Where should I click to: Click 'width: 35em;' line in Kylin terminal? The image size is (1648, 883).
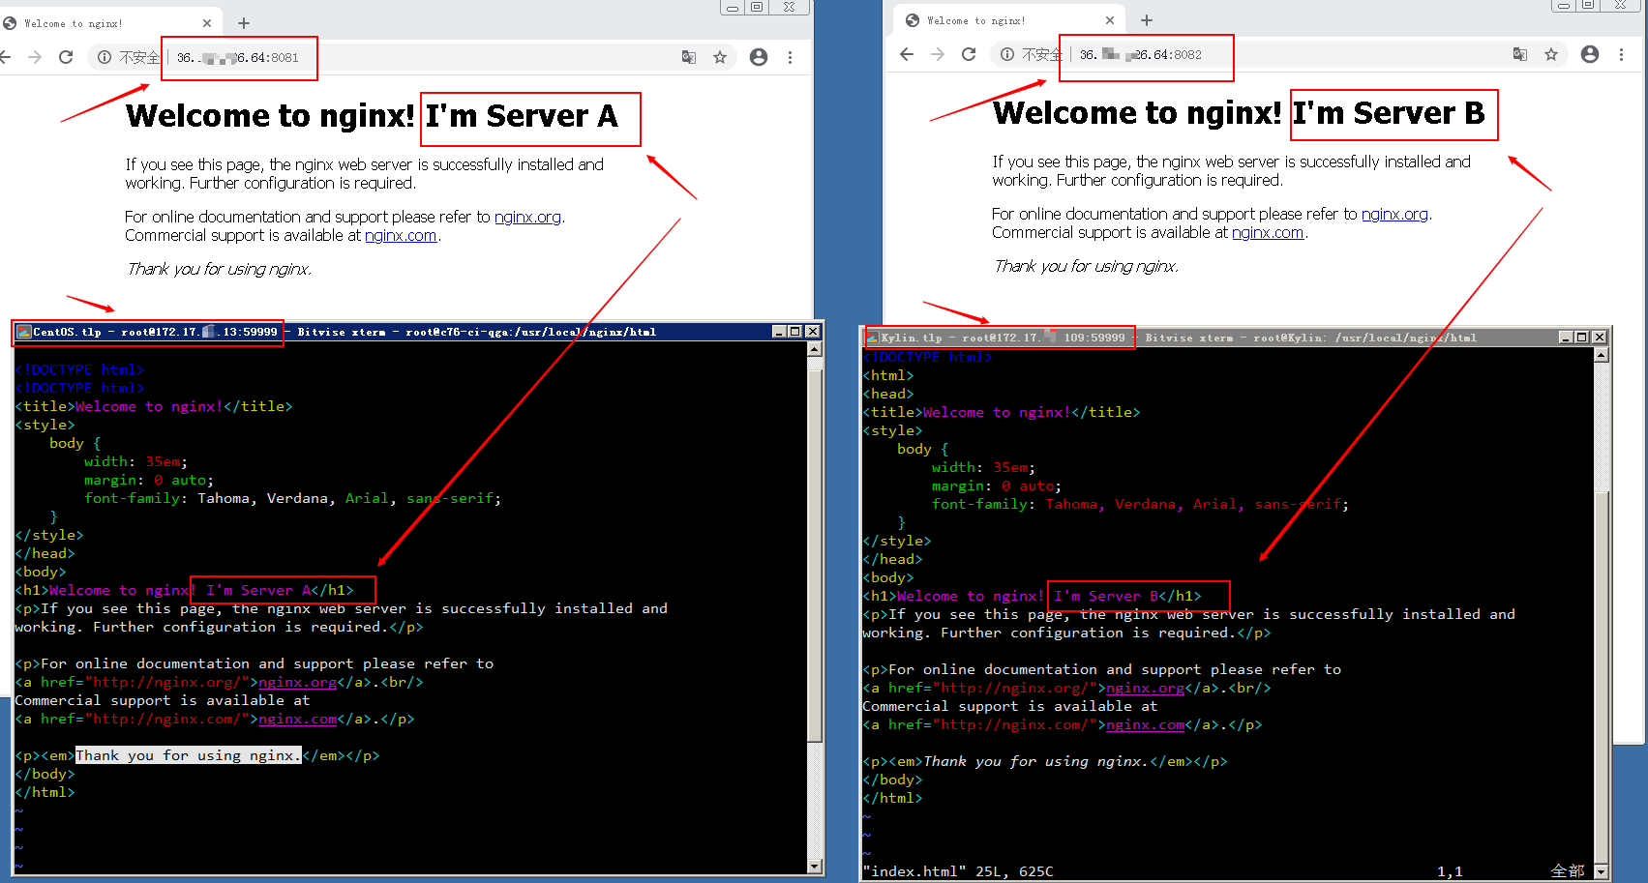click(x=983, y=468)
